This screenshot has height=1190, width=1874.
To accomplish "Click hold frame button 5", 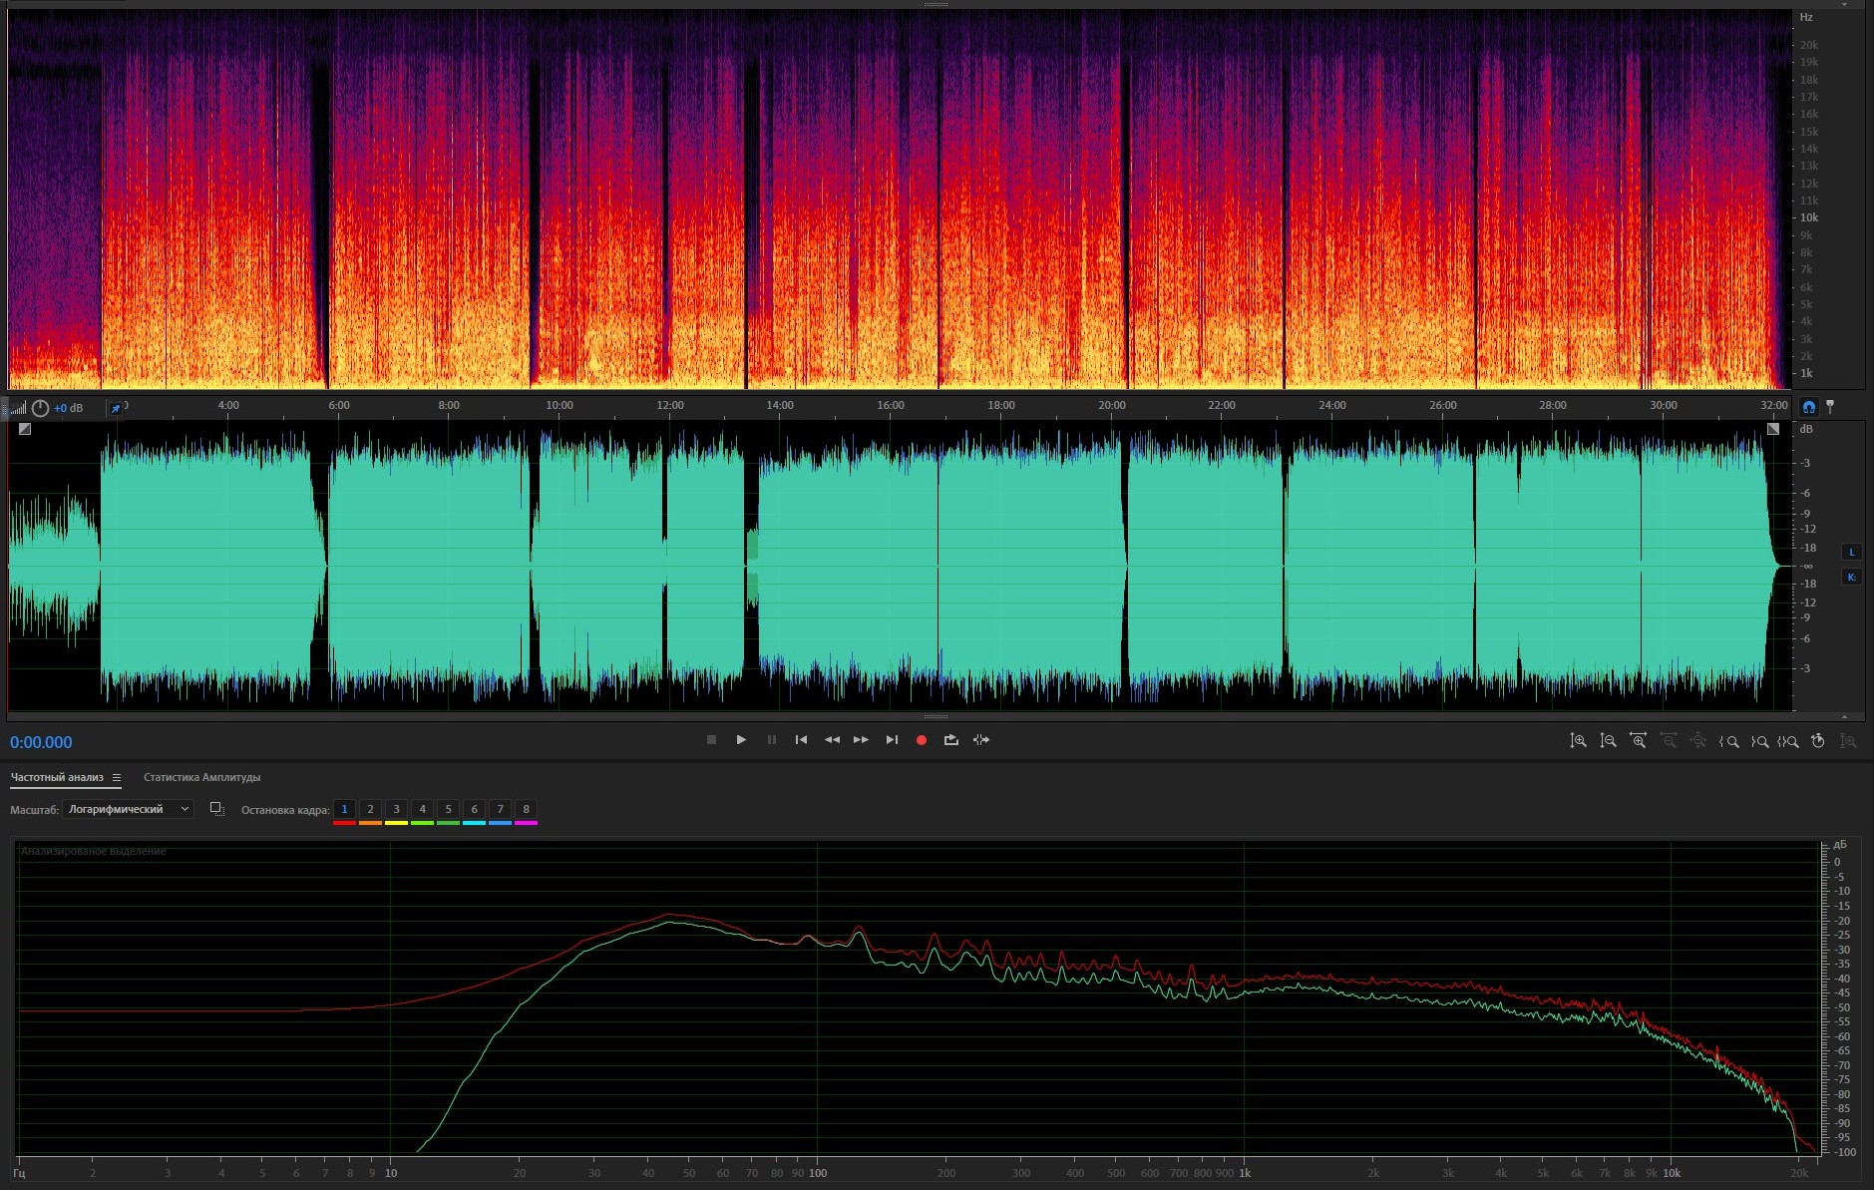I will [448, 809].
